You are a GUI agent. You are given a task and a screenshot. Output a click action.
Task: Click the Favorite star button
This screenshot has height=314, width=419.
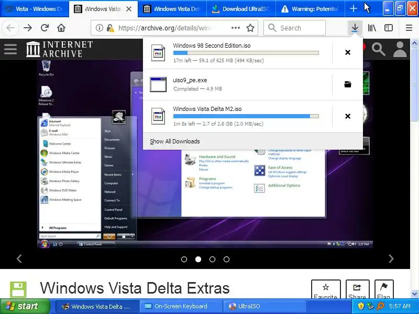(x=326, y=289)
